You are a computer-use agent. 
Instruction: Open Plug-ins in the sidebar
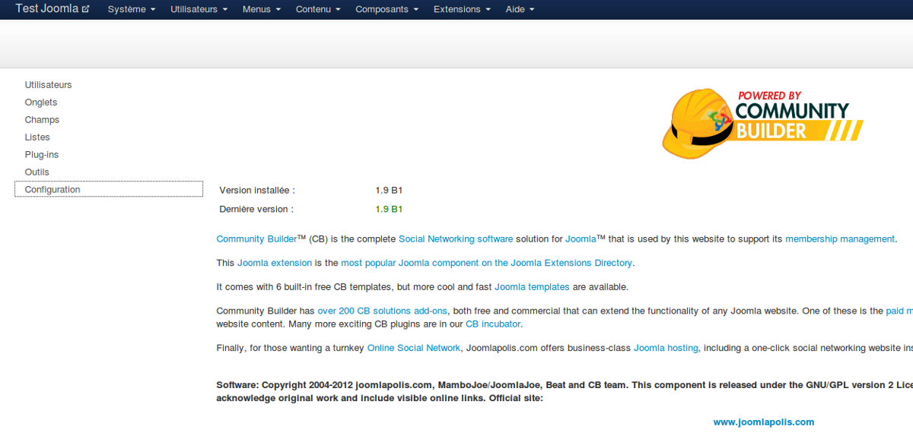pos(42,155)
